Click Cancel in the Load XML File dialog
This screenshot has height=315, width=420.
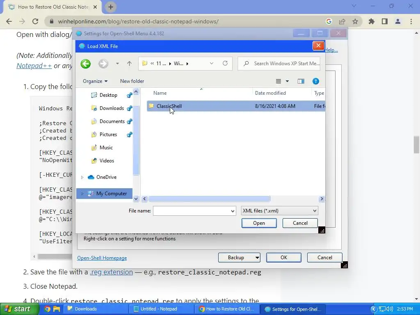point(300,223)
